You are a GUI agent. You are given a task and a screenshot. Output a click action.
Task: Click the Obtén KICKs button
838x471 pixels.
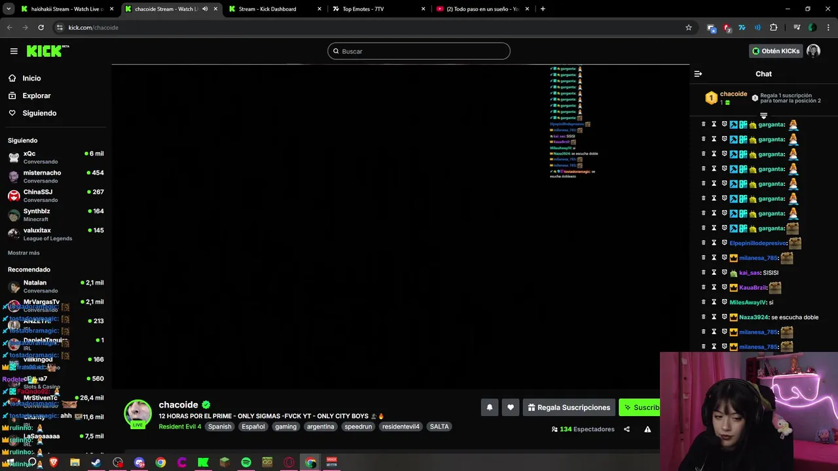(776, 51)
